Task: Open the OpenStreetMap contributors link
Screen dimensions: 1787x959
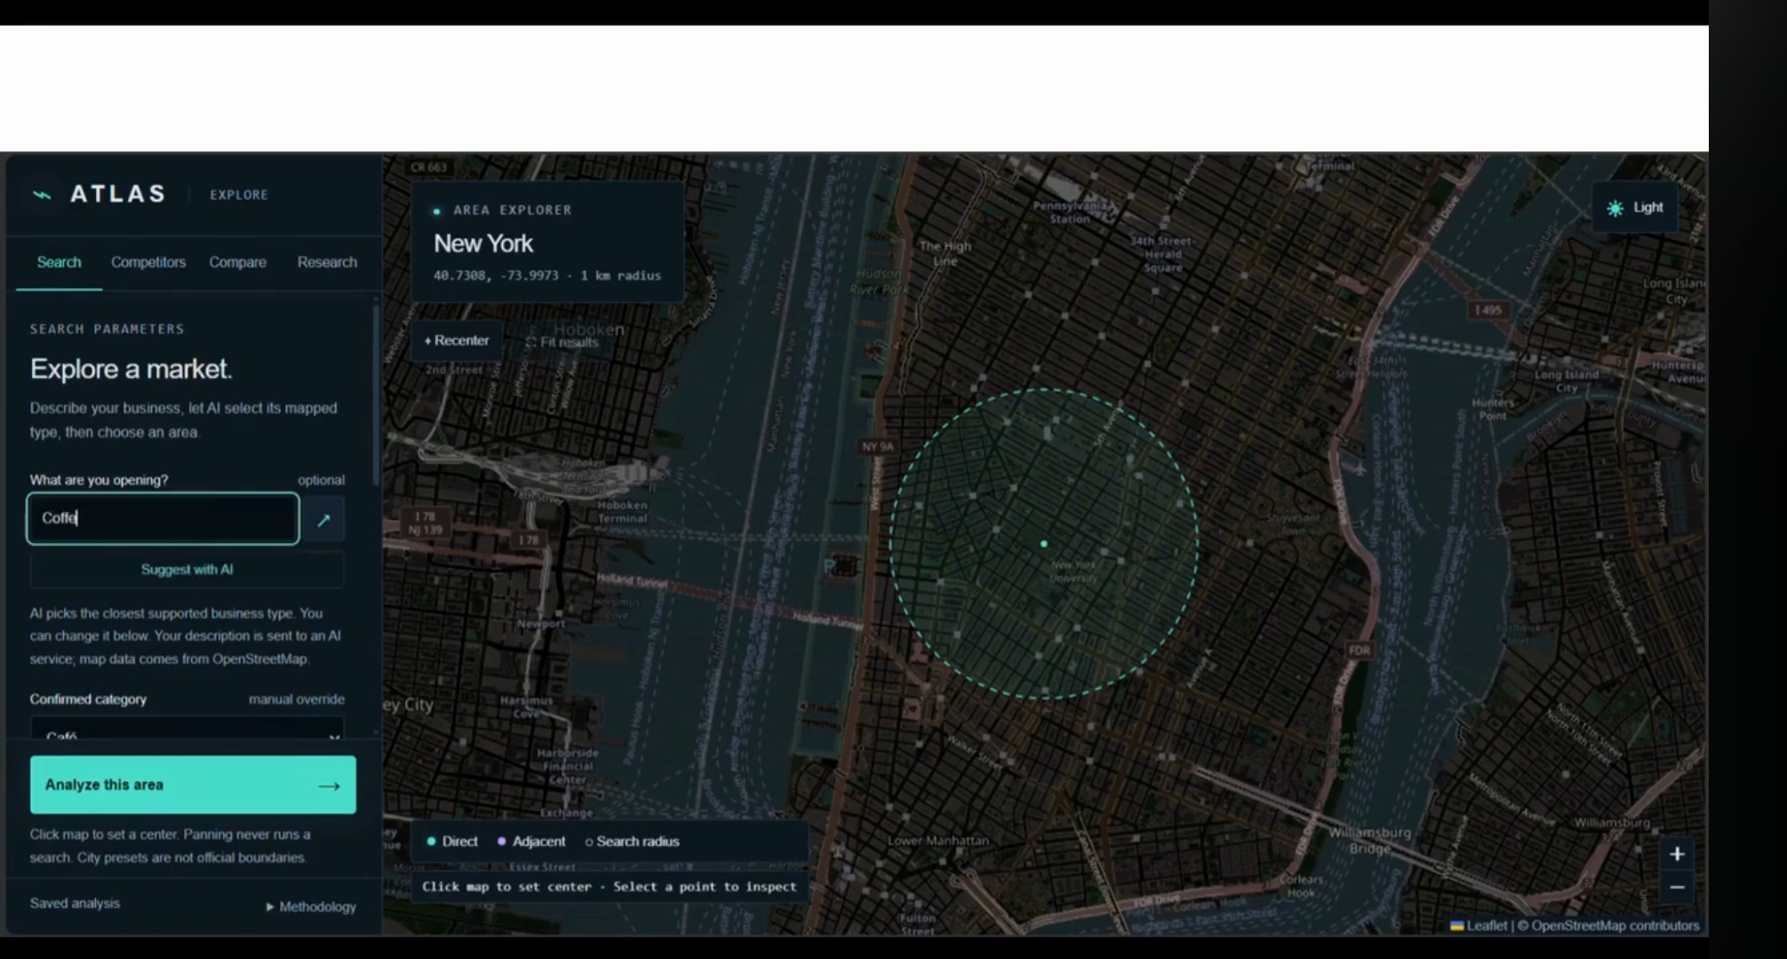Action: (1615, 925)
